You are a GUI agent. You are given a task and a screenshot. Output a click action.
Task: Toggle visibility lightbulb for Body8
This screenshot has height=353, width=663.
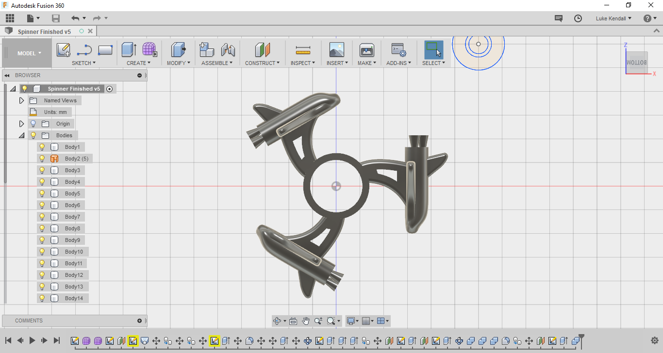point(42,228)
